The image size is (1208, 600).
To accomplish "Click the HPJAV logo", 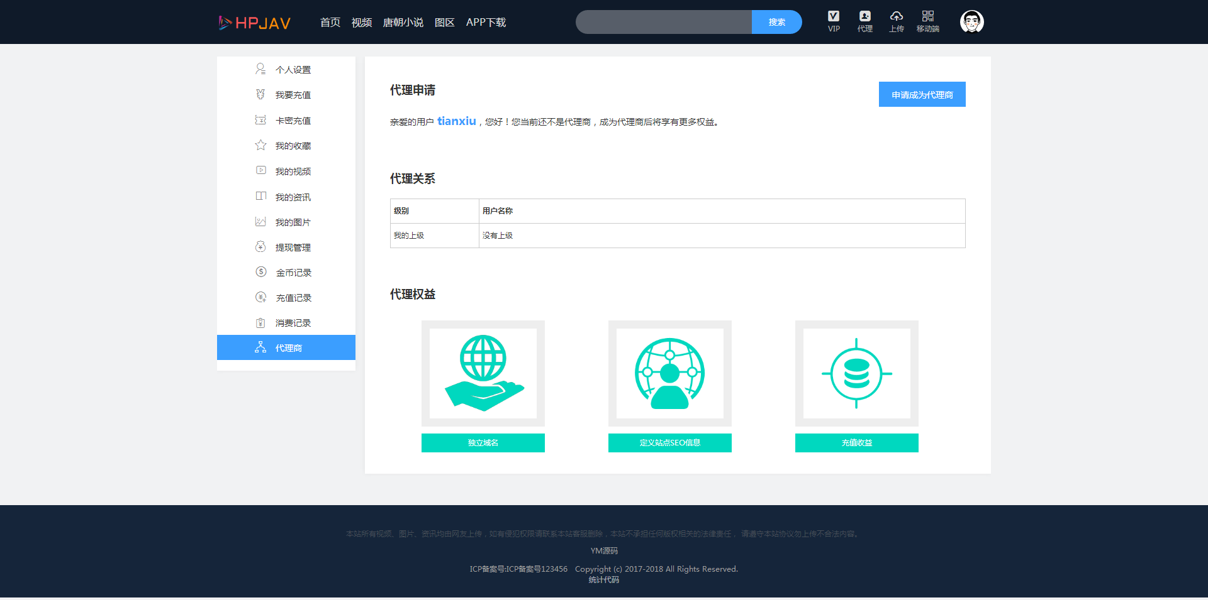I will click(x=255, y=23).
